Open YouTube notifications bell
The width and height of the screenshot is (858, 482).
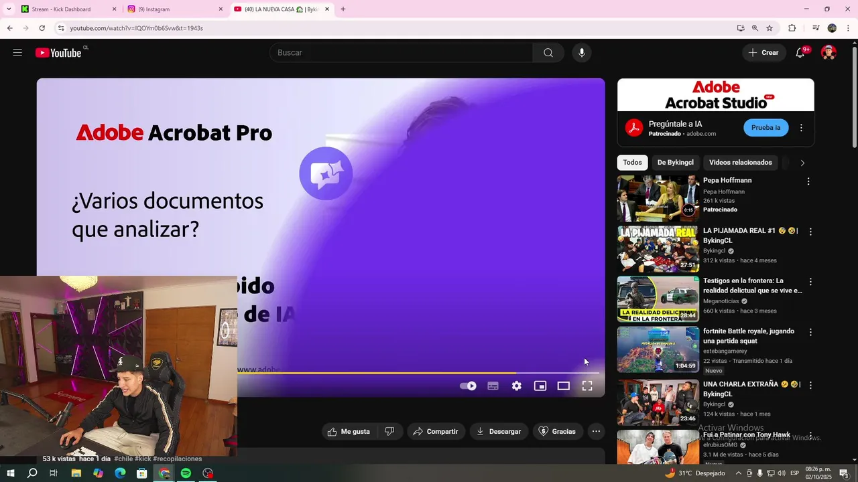pyautogui.click(x=800, y=53)
